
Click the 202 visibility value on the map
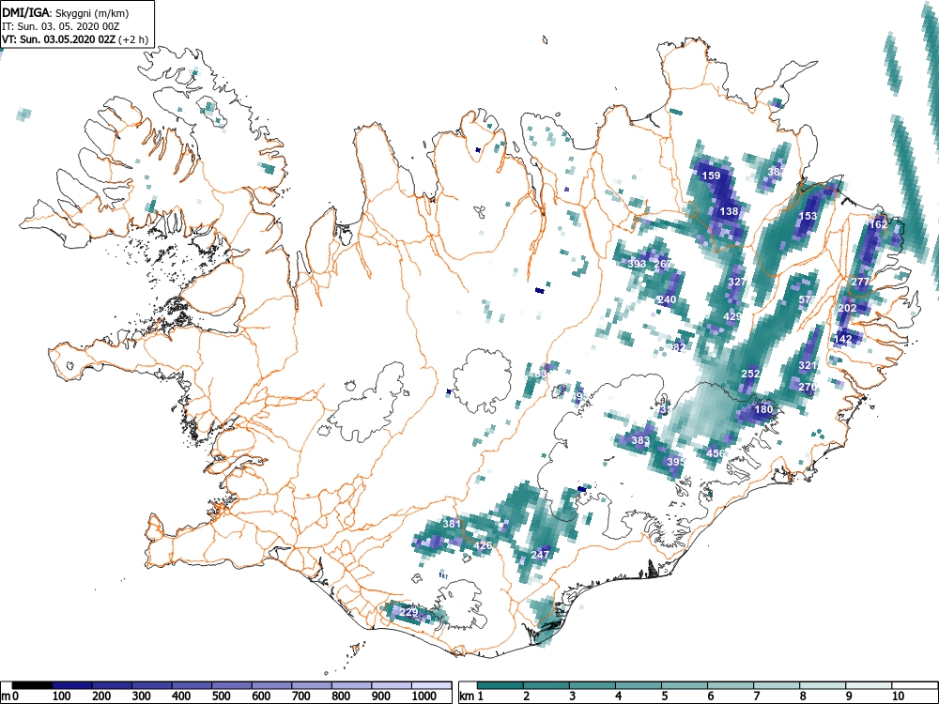coord(847,308)
